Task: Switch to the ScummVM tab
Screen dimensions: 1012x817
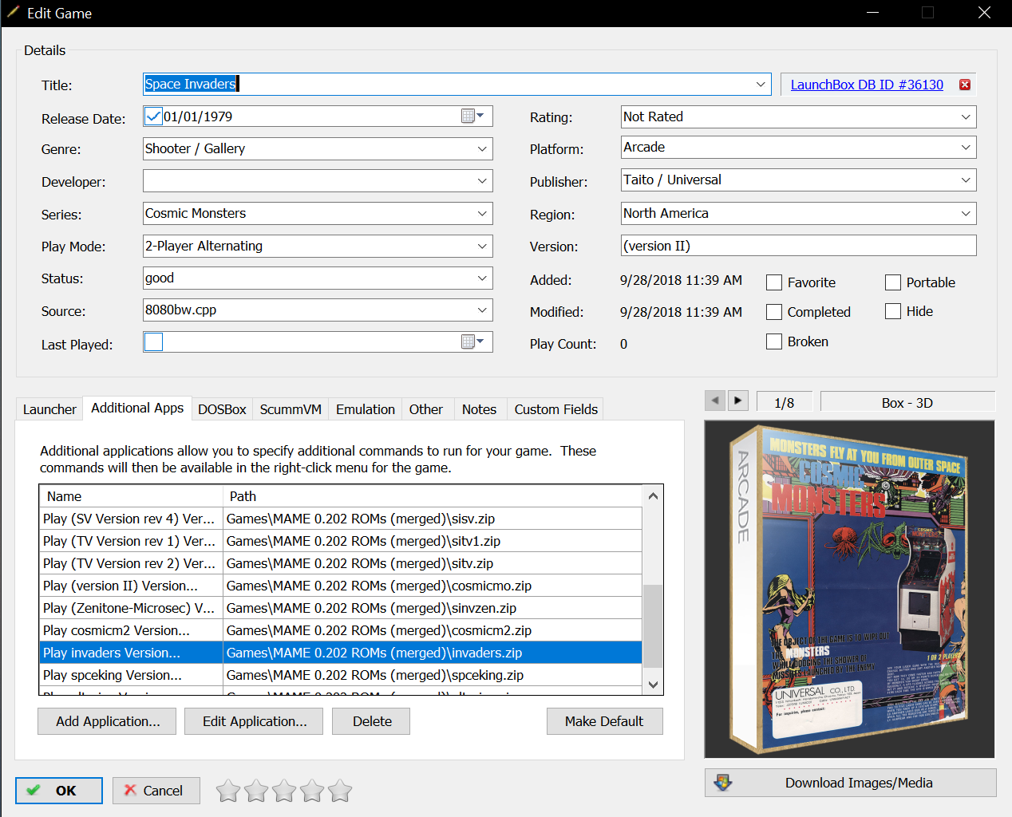Action: [291, 409]
